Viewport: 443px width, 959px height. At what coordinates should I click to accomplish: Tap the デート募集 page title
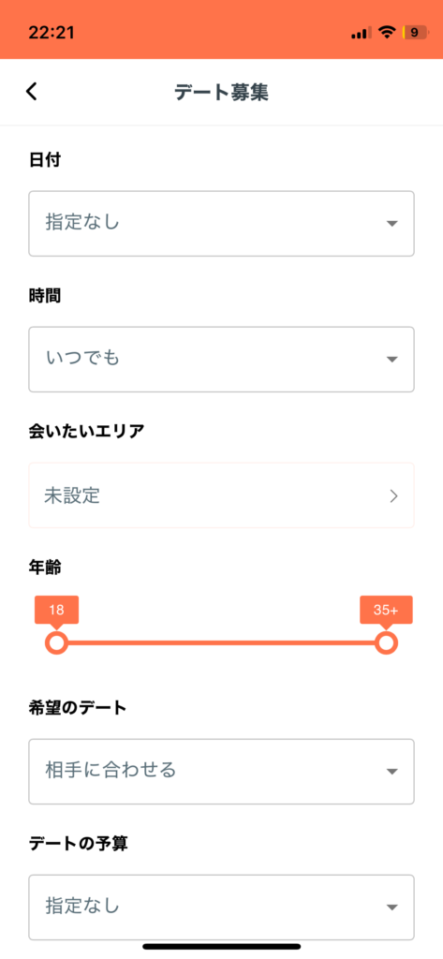coord(221,92)
